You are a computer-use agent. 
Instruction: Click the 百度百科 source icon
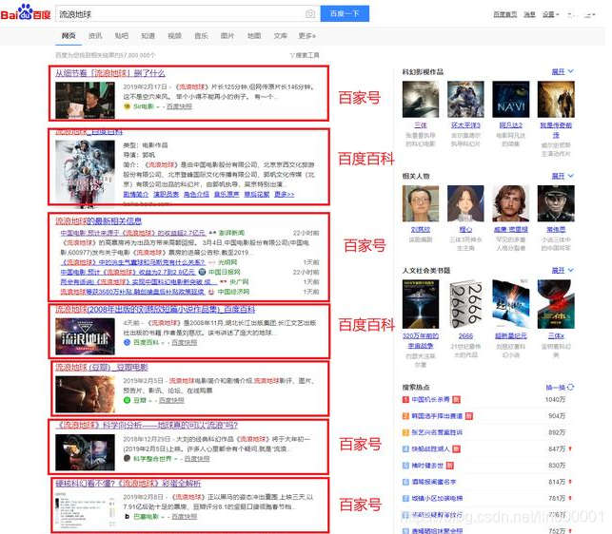pos(127,342)
